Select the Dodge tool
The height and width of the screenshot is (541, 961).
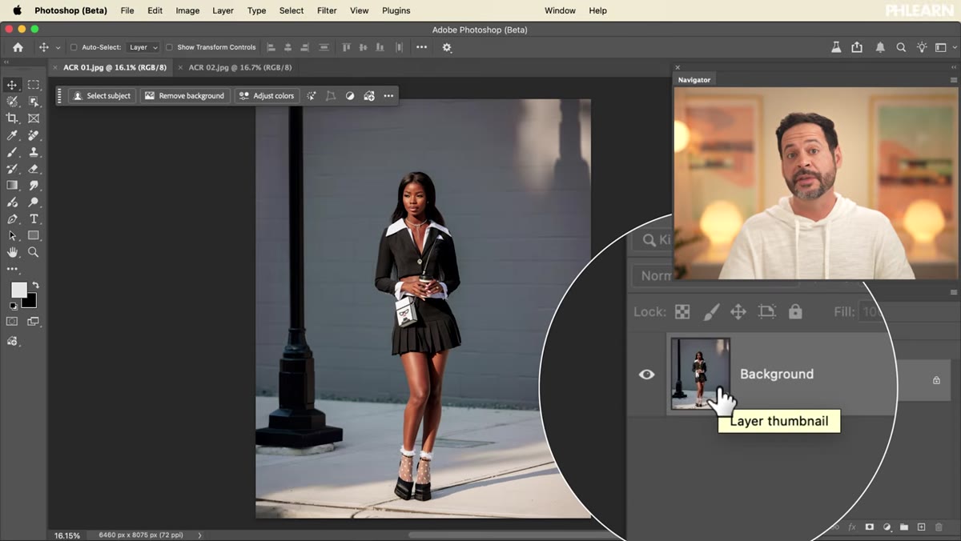pyautogui.click(x=34, y=202)
